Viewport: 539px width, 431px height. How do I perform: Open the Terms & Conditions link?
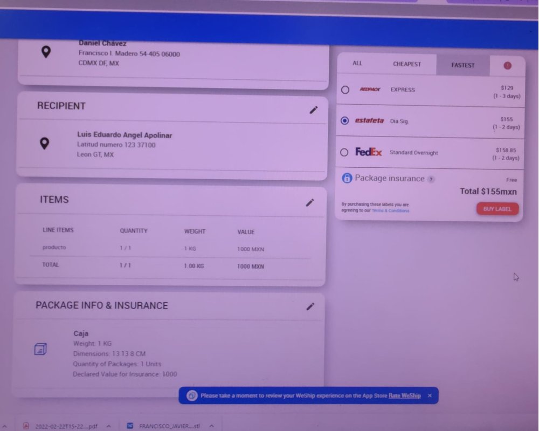tap(390, 210)
